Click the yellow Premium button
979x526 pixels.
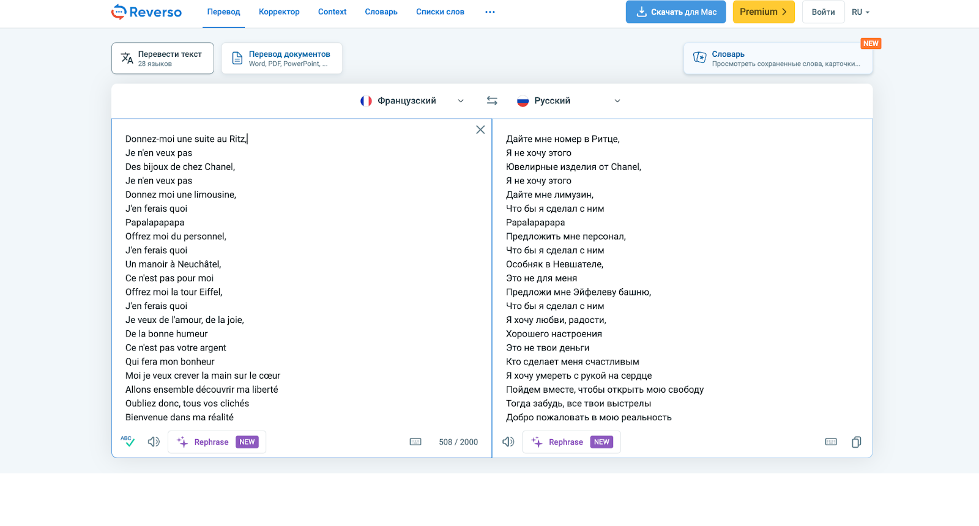pyautogui.click(x=763, y=12)
